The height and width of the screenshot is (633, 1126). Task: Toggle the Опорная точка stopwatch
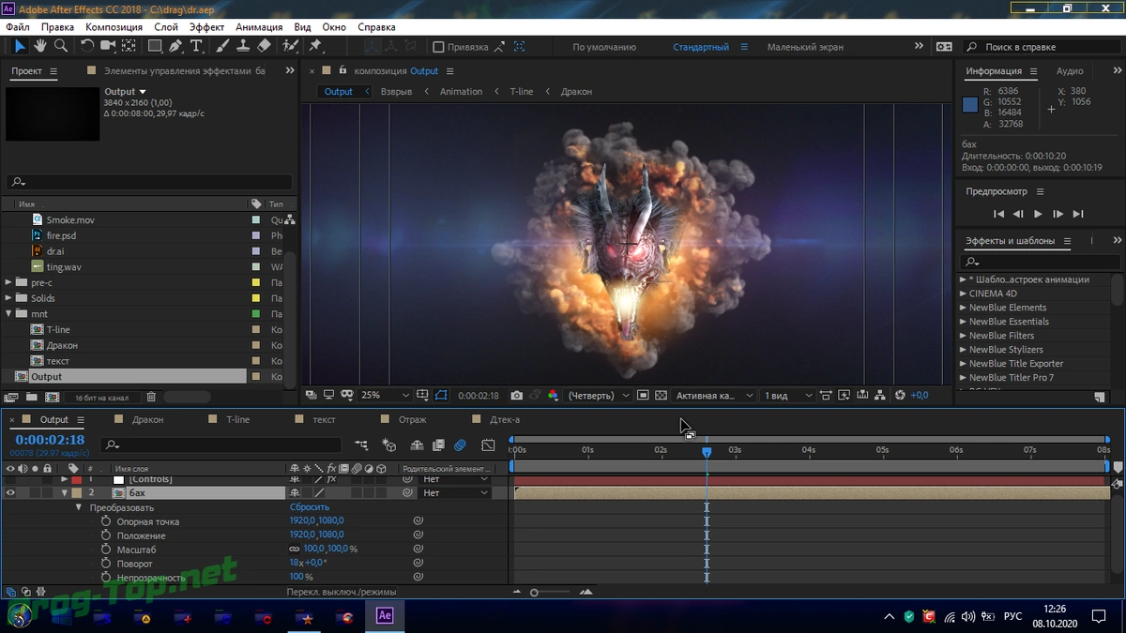(x=106, y=521)
